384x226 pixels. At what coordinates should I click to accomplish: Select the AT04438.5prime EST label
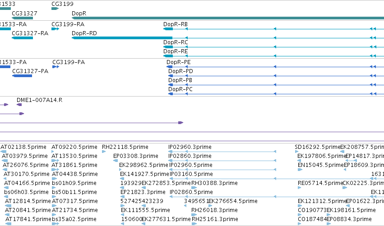point(75,174)
